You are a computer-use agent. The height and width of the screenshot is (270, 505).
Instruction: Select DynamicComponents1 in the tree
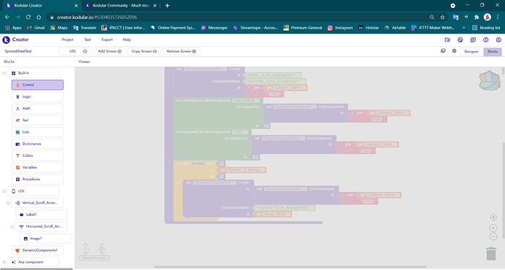37,250
